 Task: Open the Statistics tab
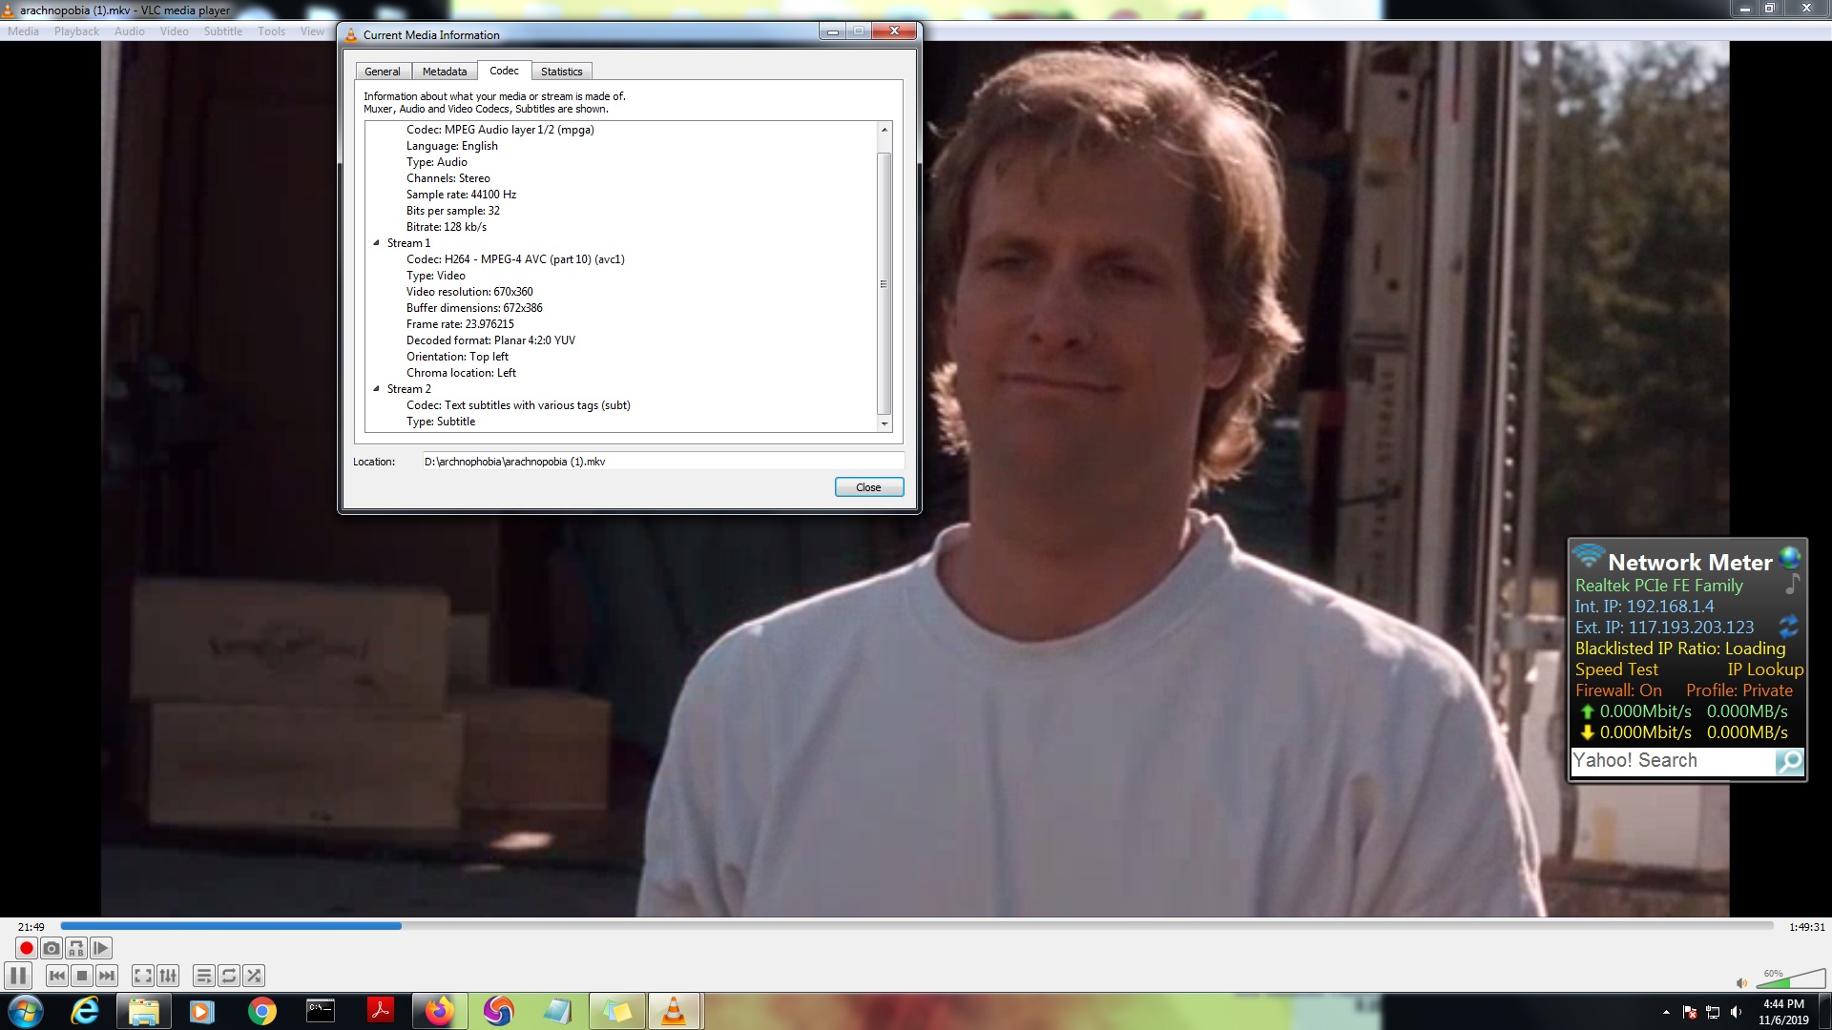click(561, 72)
